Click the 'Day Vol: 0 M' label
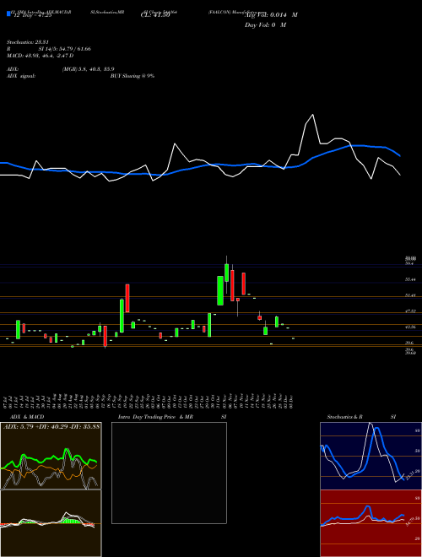Image resolution: width=422 pixels, height=557 pixels. pos(265,25)
